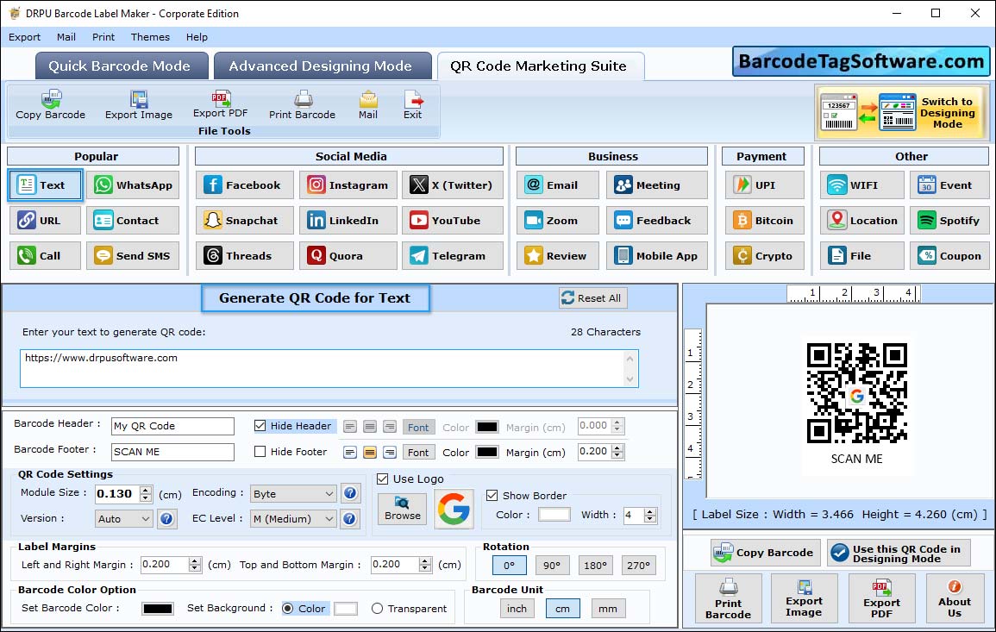
Task: Set barcode unit to inch
Action: coord(517,608)
